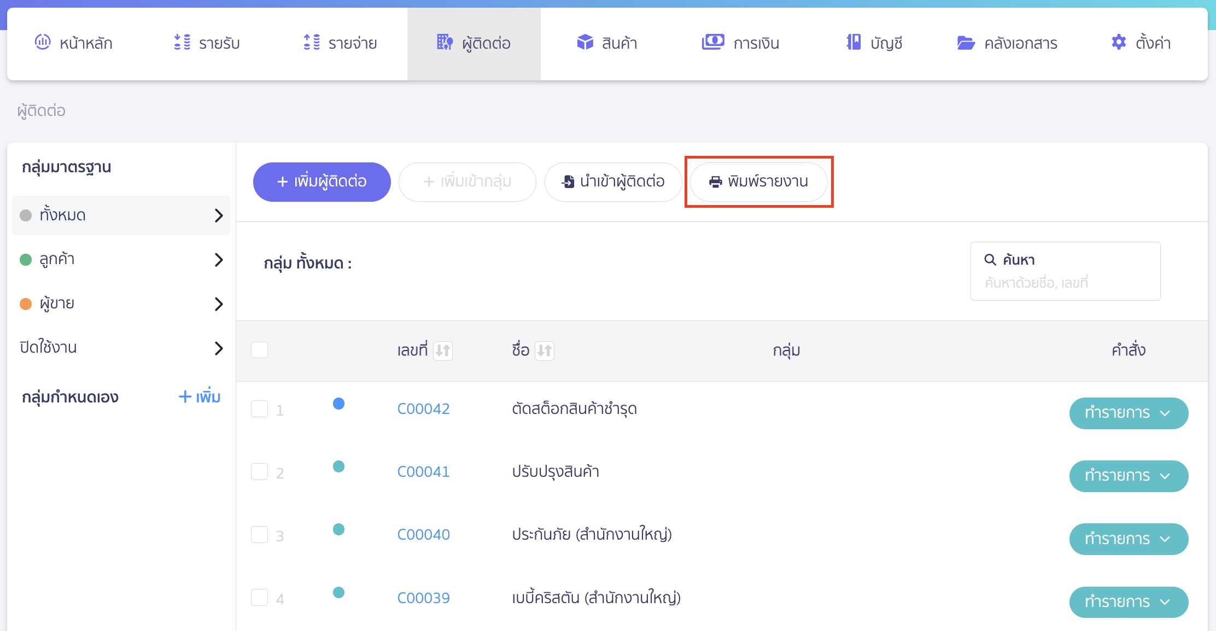Check the row for C00040

[259, 535]
